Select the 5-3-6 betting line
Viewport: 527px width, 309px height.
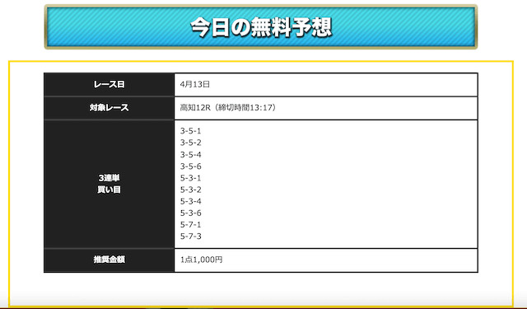click(190, 213)
